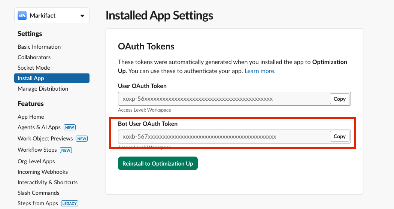Click the NEW badge beside Workflow Steps

[x=66, y=150]
